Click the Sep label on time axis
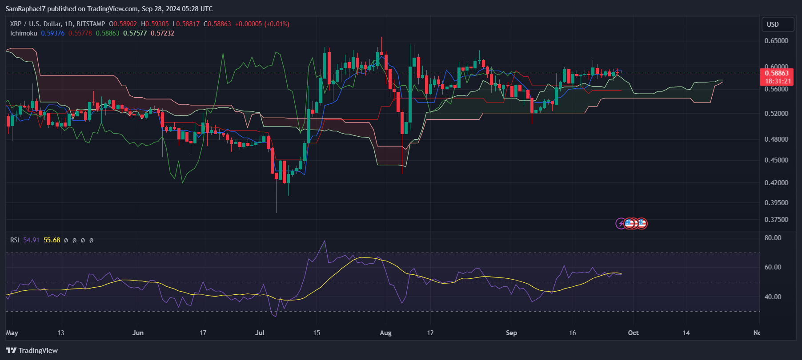 pos(511,333)
